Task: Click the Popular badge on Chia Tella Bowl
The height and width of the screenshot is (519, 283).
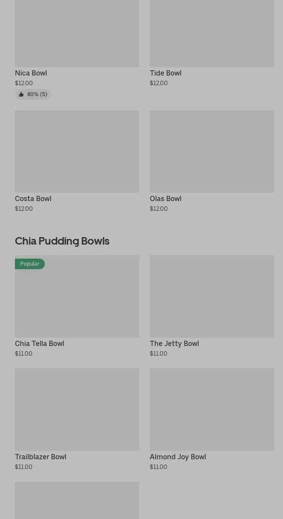Action: click(x=30, y=264)
